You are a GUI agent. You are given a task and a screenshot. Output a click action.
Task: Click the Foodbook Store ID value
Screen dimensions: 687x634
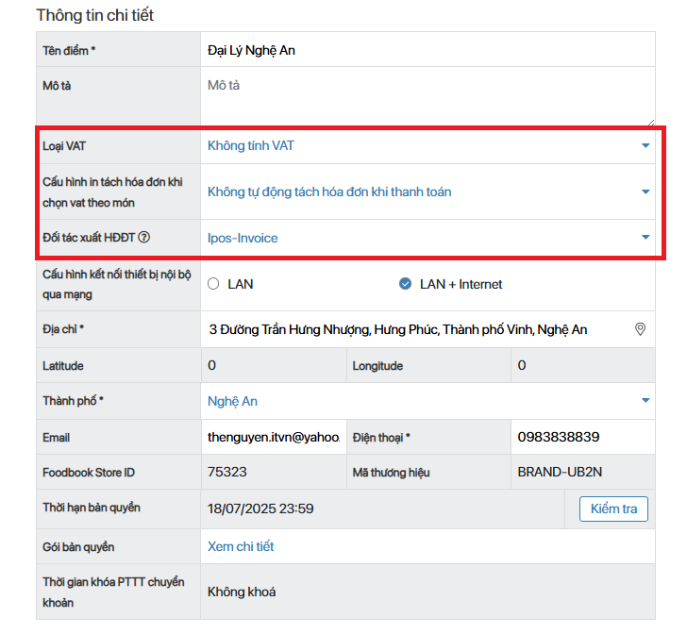[272, 472]
